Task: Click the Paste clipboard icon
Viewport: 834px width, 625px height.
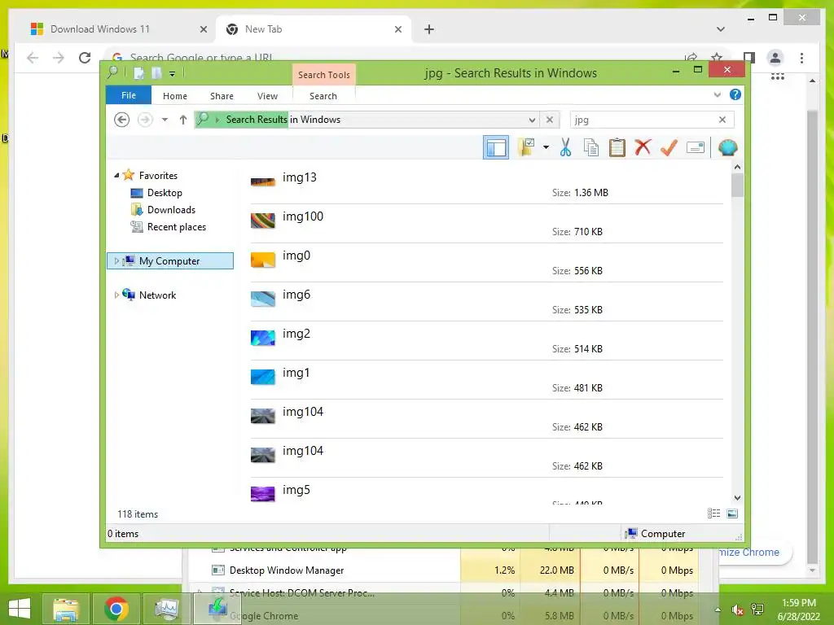Action: pos(617,147)
